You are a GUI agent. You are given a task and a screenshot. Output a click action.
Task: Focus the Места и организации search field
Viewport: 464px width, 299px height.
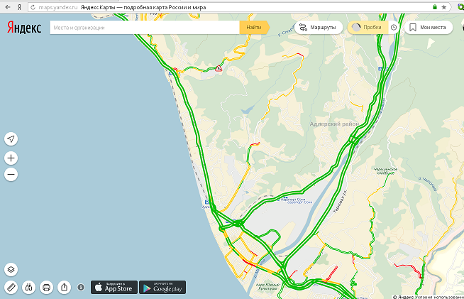pyautogui.click(x=145, y=27)
